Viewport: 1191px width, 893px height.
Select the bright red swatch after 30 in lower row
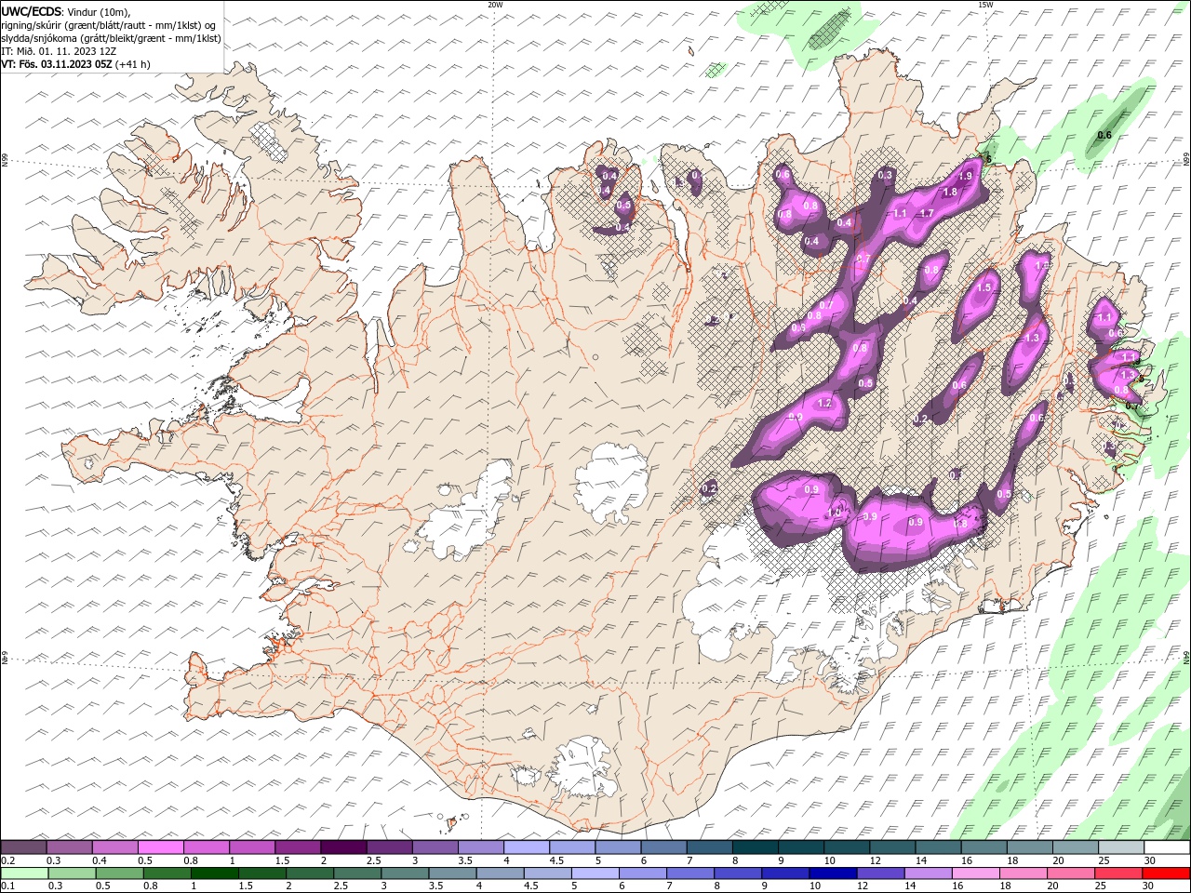[1167, 873]
